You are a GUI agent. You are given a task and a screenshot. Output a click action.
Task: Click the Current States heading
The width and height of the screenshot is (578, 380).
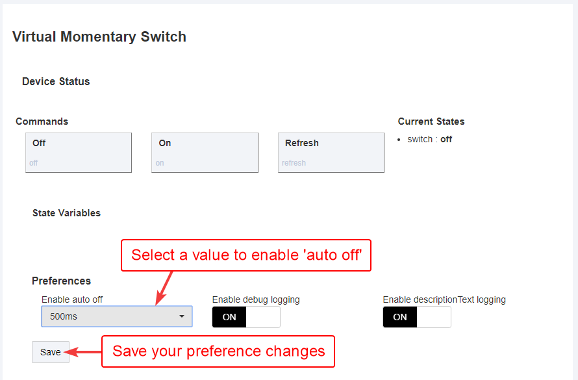[431, 121]
